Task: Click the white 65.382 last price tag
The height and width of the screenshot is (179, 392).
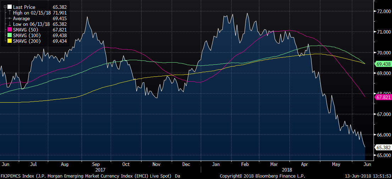Action: click(382, 148)
